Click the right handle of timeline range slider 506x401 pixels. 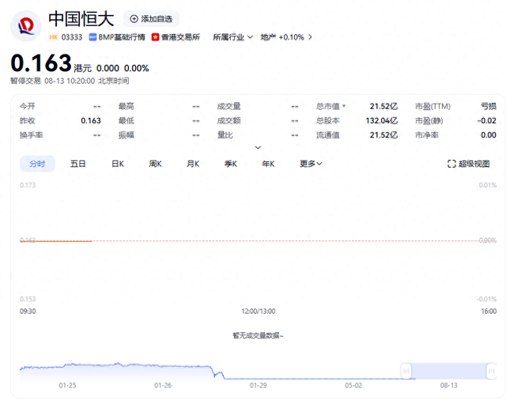[491, 370]
